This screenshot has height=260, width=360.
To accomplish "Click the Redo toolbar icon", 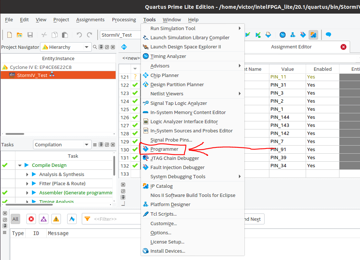I will tap(90, 35).
